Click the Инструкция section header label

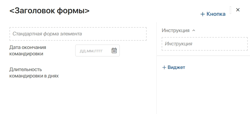176,30
